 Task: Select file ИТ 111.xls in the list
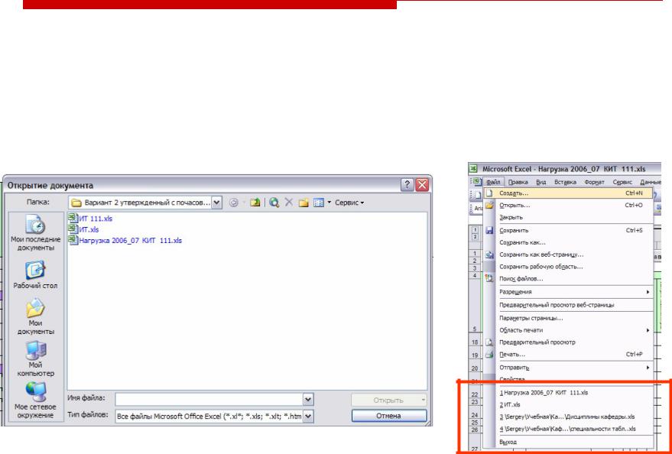[95, 219]
